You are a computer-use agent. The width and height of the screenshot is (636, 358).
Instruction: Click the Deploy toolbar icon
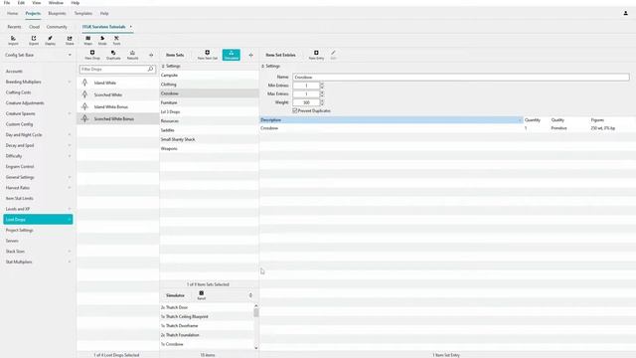click(51, 40)
